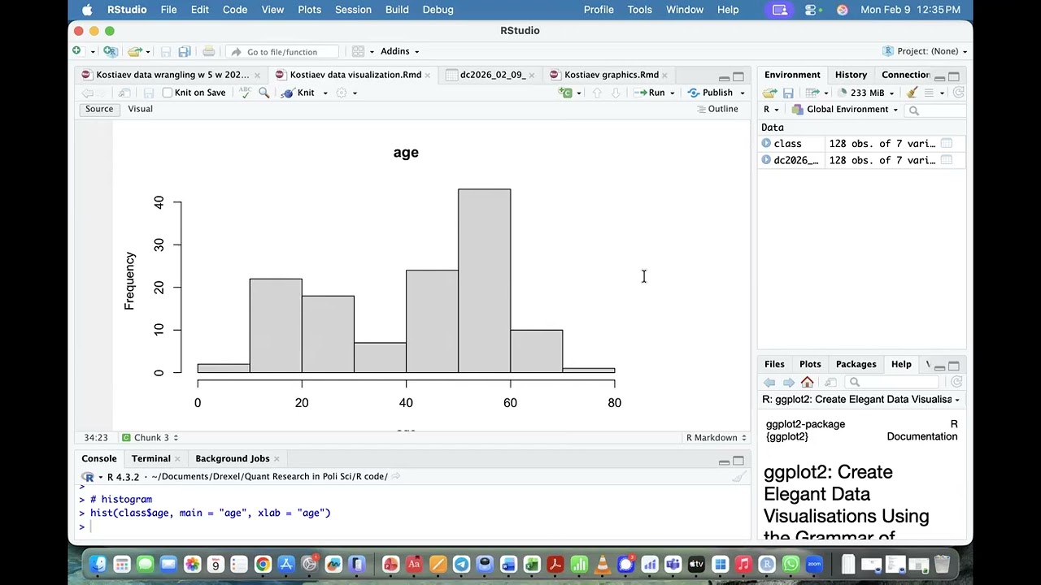
Task: Open the Project (None) dropdown
Action: pos(926,51)
